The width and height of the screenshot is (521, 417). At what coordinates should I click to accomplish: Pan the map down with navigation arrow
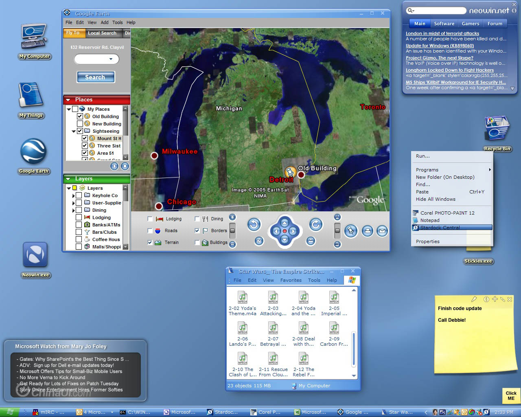(x=285, y=239)
